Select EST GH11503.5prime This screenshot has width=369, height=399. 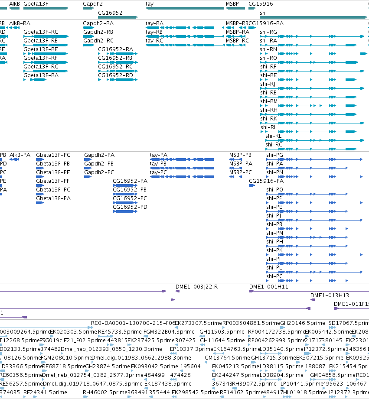pyautogui.click(x=222, y=332)
